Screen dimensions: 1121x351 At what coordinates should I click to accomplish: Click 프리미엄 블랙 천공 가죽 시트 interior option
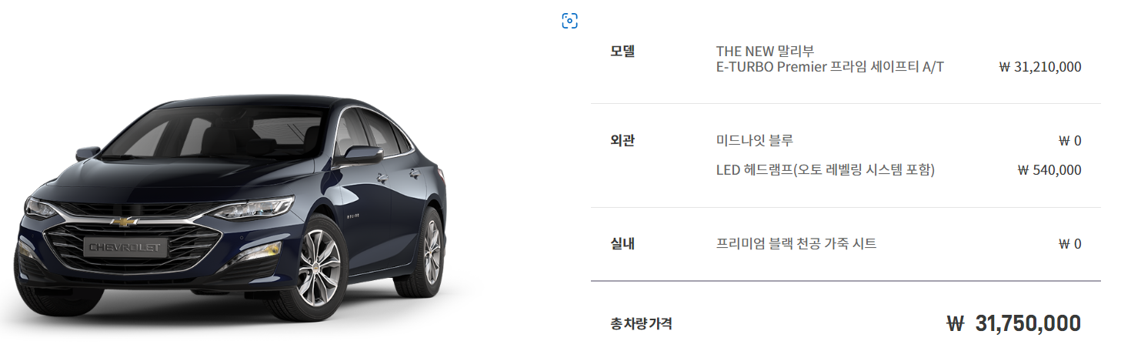(796, 244)
